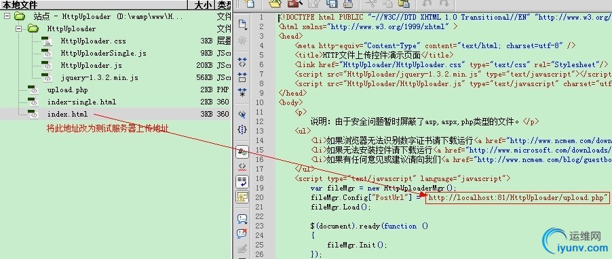Sort by the 本地文件 column header

click(x=93, y=5)
